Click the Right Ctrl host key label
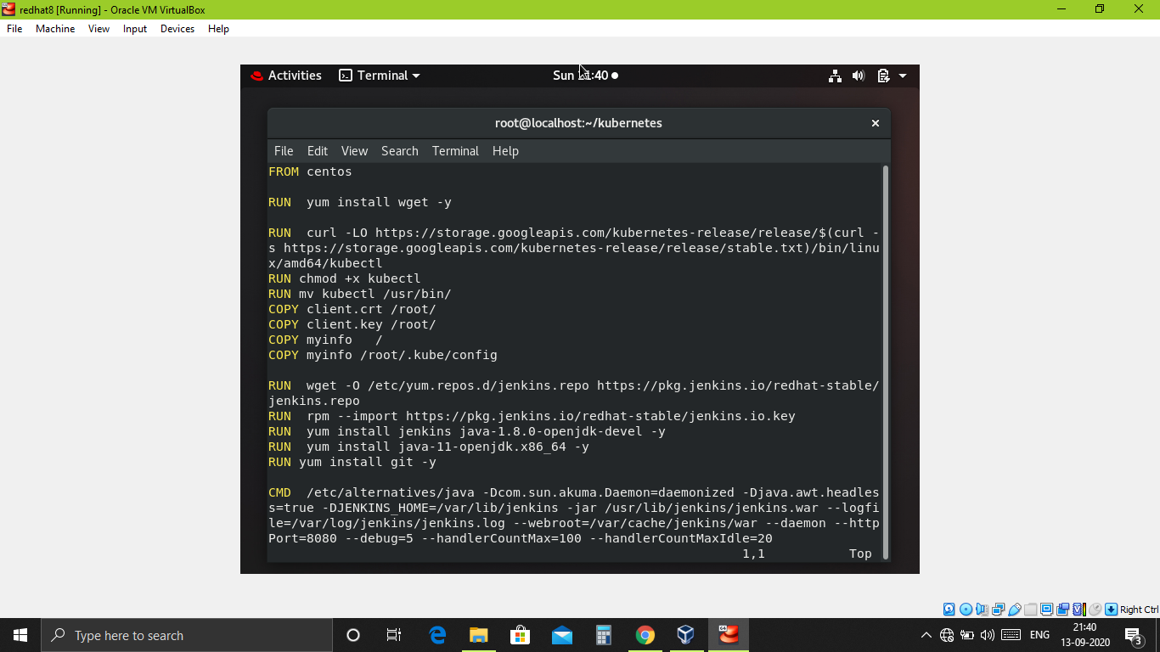The width and height of the screenshot is (1160, 652). (1140, 610)
